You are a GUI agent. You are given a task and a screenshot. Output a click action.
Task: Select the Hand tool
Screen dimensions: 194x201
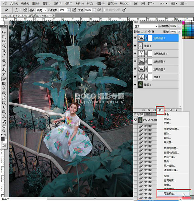click(x=4, y=126)
